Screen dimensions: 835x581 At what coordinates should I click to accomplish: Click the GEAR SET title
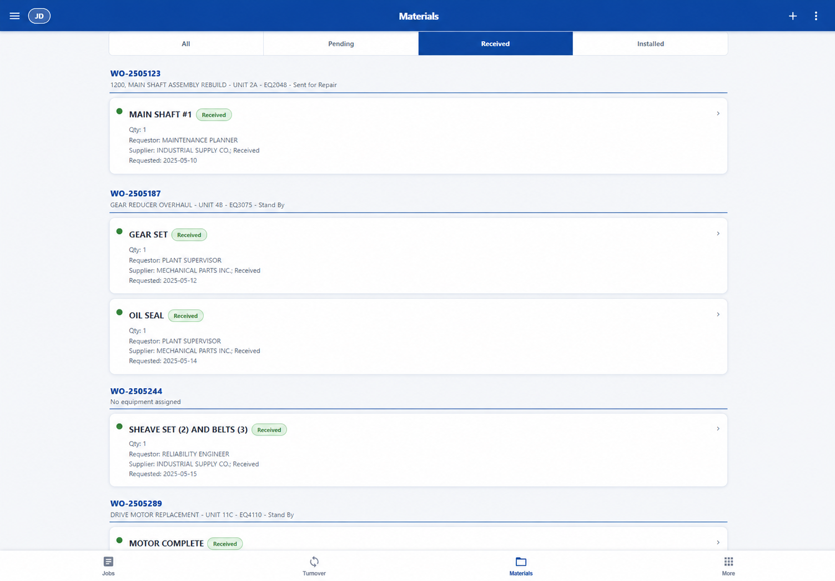point(148,234)
